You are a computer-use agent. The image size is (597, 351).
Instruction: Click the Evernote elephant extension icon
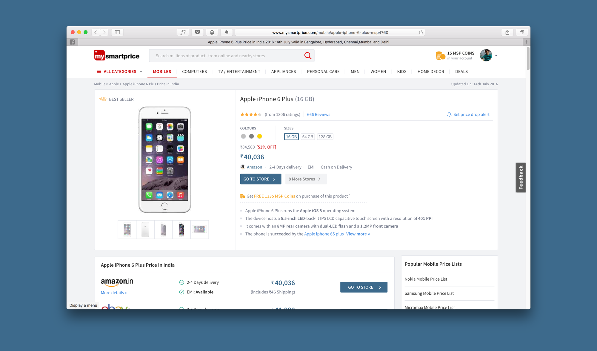227,32
